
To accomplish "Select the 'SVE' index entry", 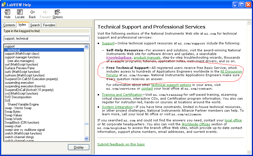I will [x=8, y=101].
